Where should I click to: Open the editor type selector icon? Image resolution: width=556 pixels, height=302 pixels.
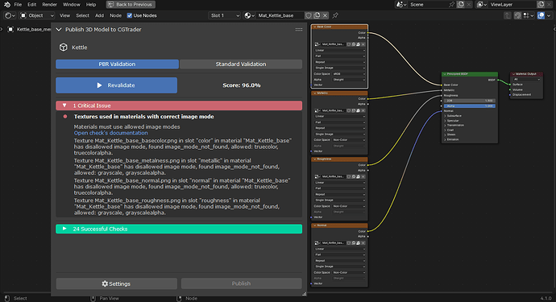click(x=9, y=15)
